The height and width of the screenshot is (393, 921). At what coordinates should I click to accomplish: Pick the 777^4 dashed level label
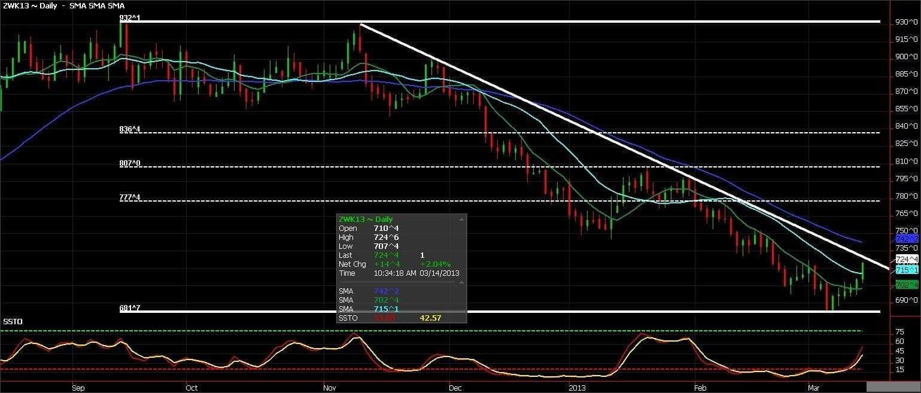129,197
